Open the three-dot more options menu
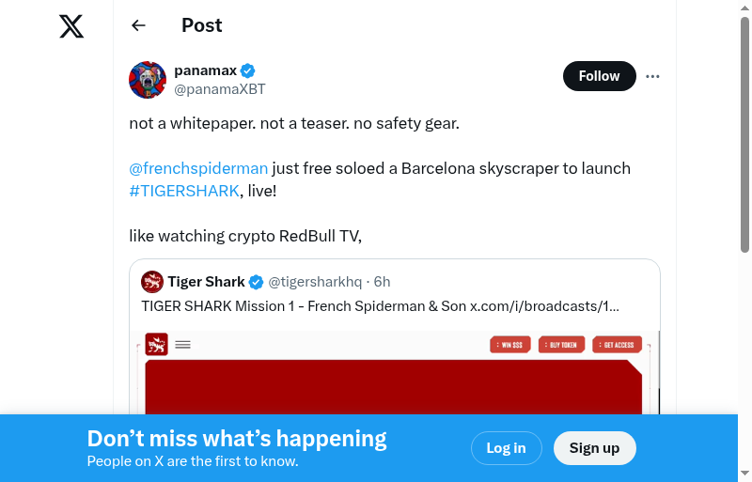752x482 pixels. (652, 76)
